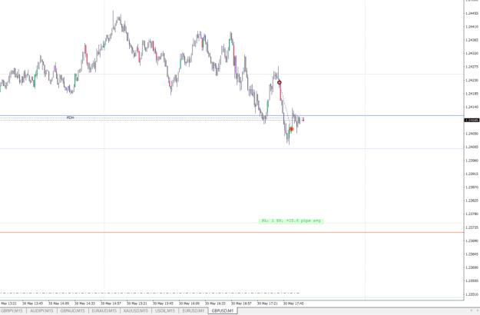Click the 30 May 15:21 time label

(x=137, y=303)
